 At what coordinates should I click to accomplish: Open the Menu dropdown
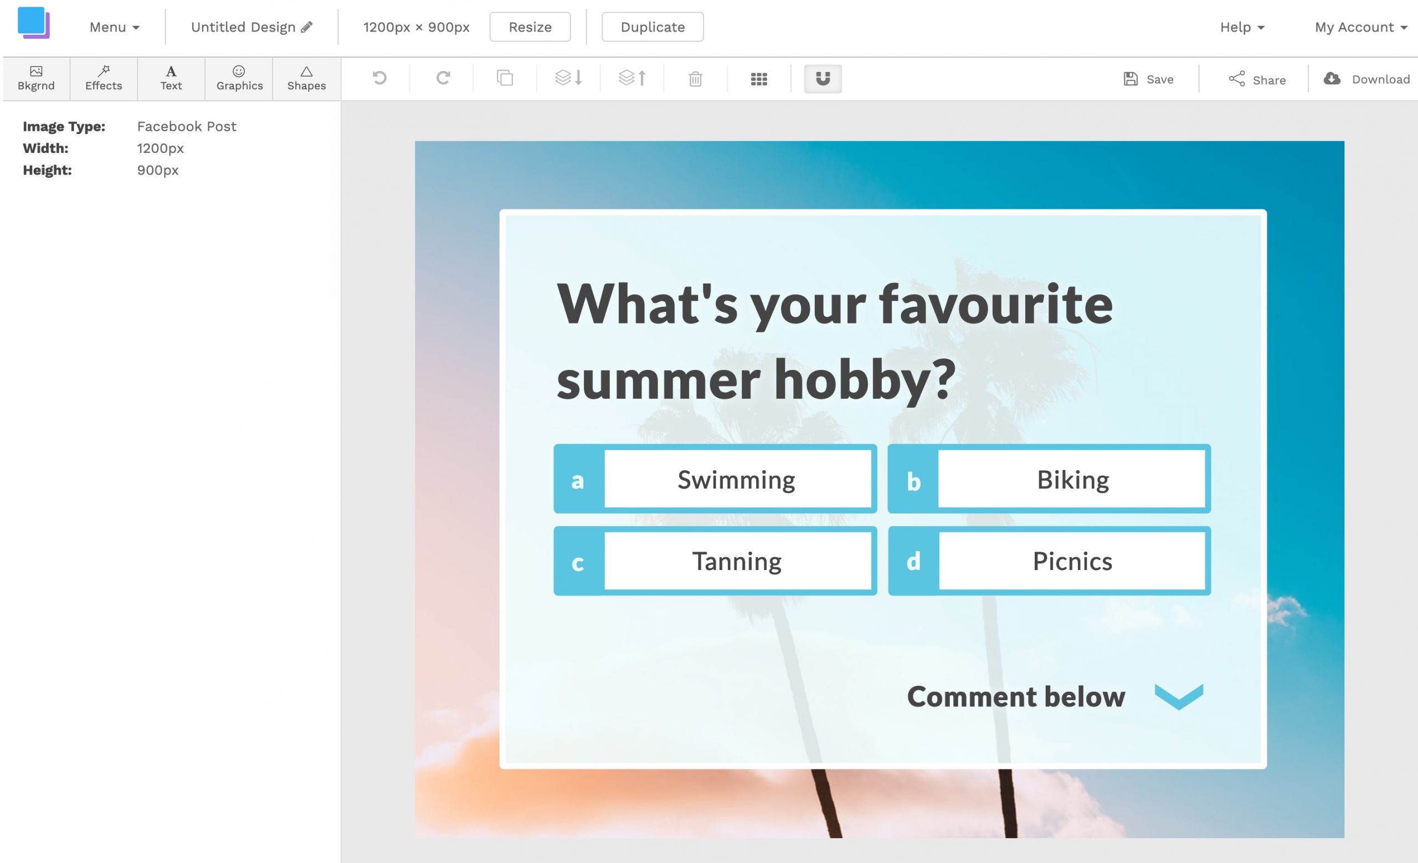pyautogui.click(x=115, y=27)
